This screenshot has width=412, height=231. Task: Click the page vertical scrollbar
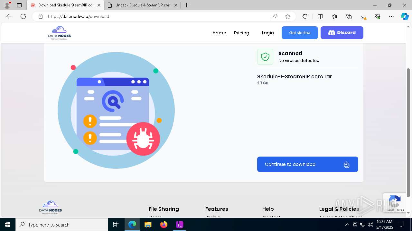[x=408, y=133]
